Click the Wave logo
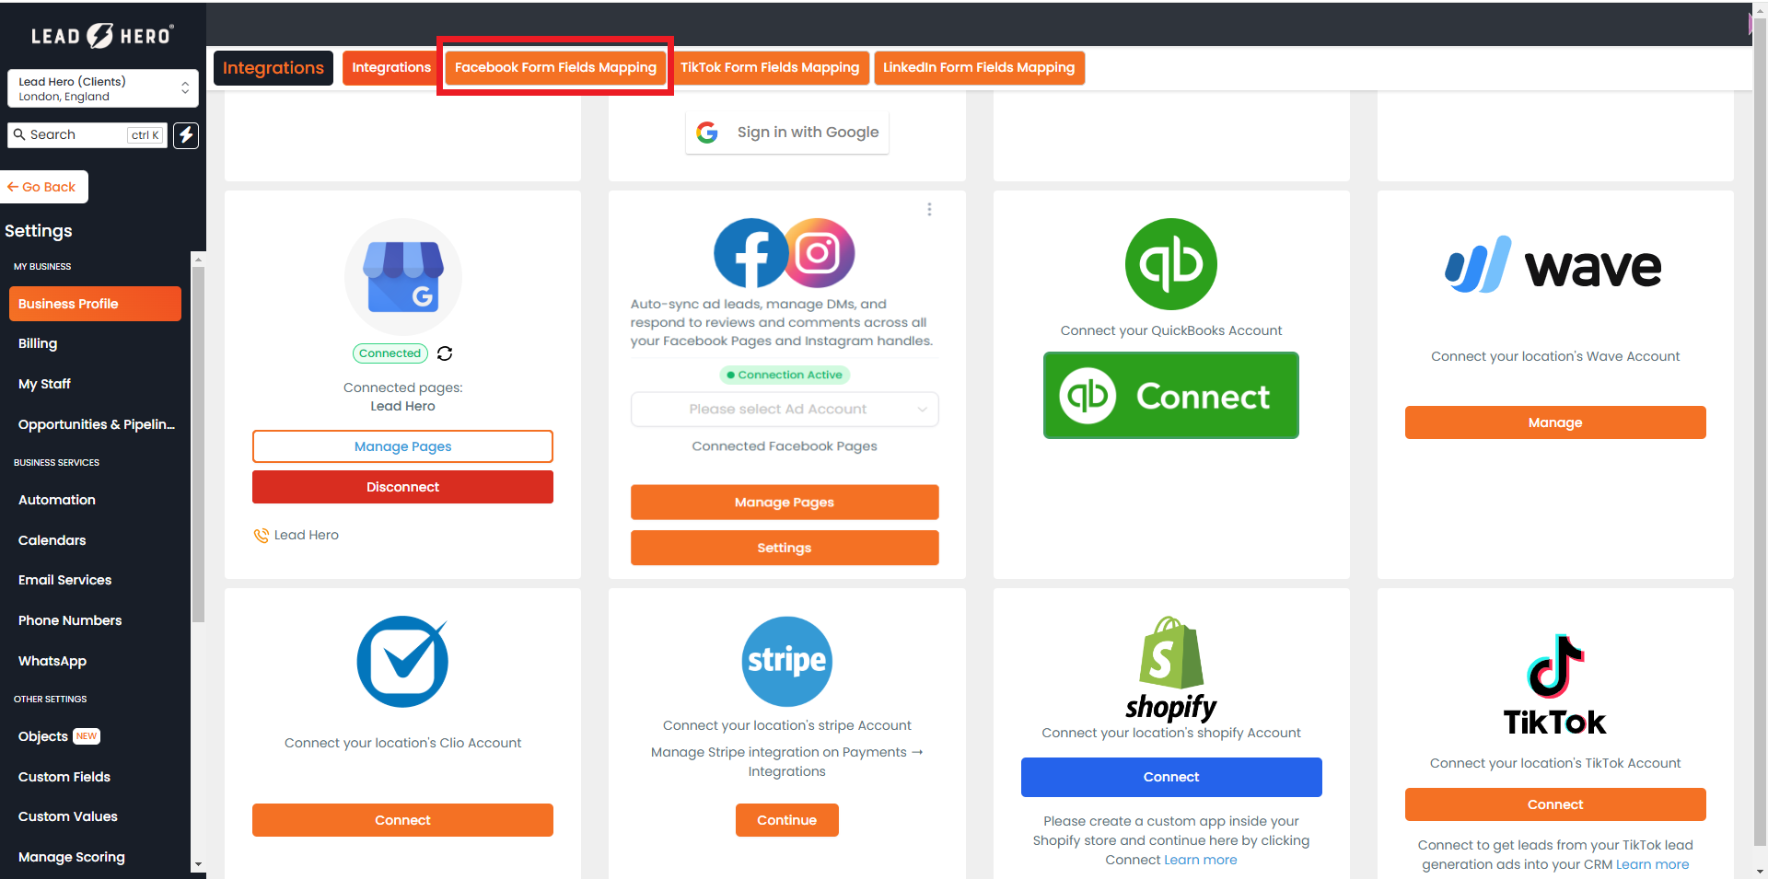 coord(1553,265)
